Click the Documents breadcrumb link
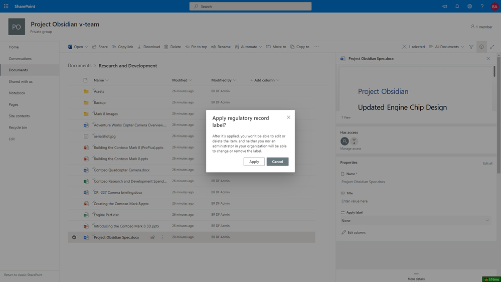 pos(80,66)
